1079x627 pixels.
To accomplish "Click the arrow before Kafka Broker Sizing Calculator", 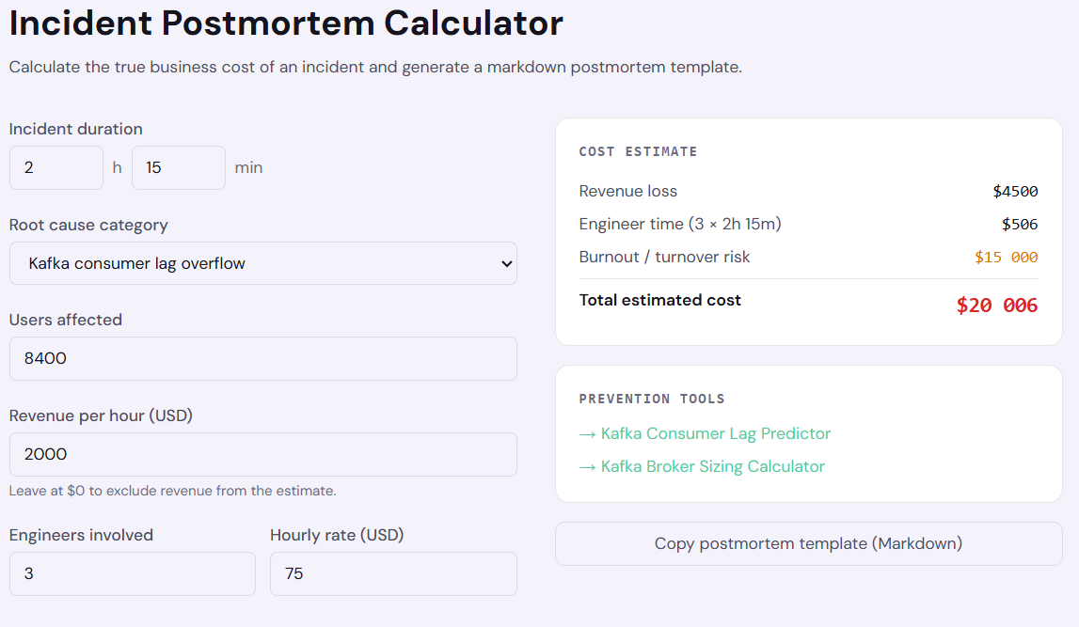I will 587,467.
